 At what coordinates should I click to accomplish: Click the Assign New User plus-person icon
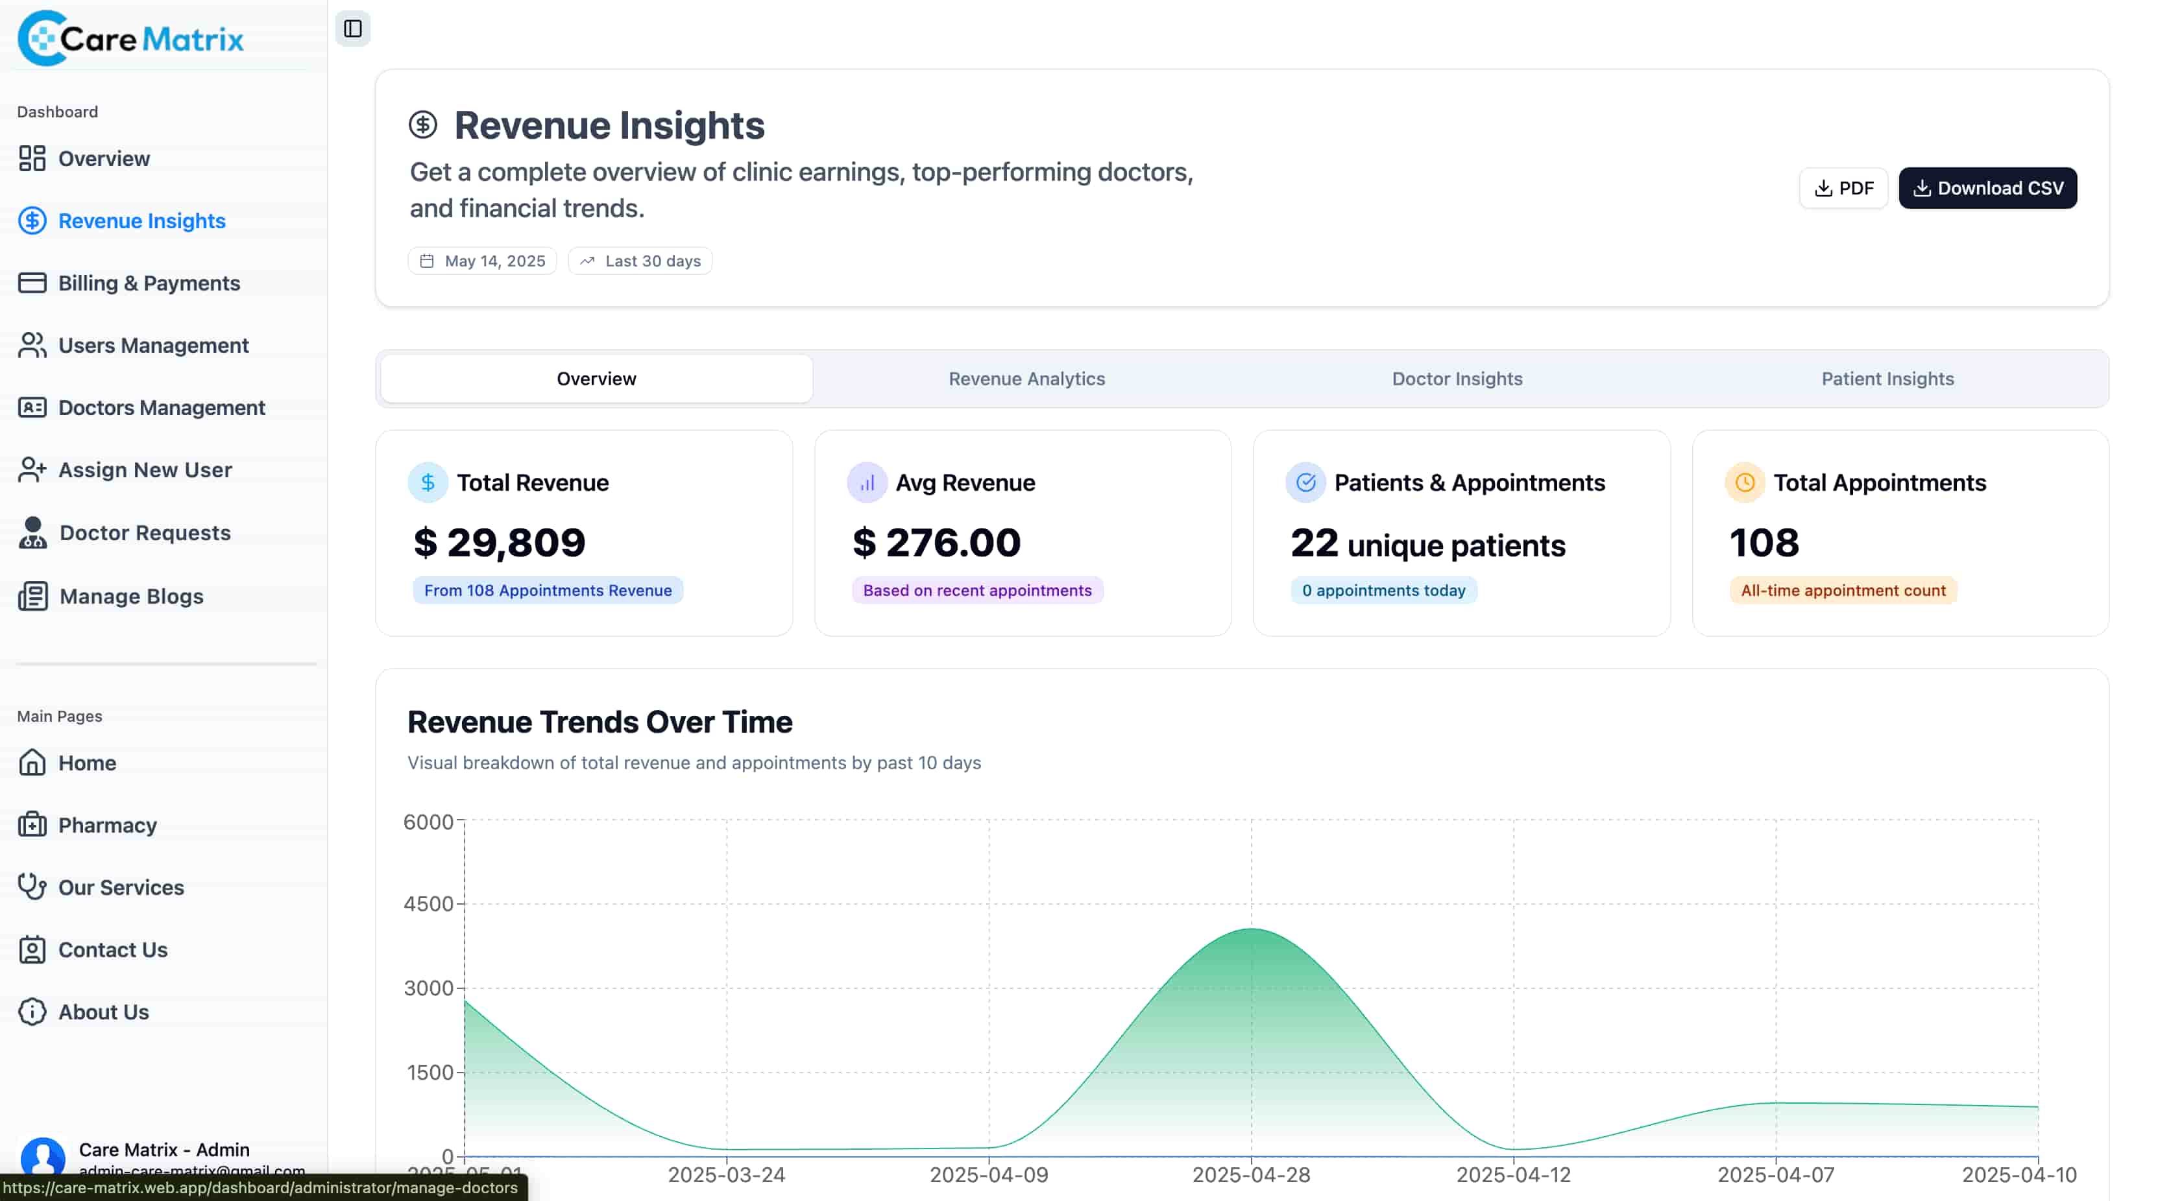click(32, 469)
